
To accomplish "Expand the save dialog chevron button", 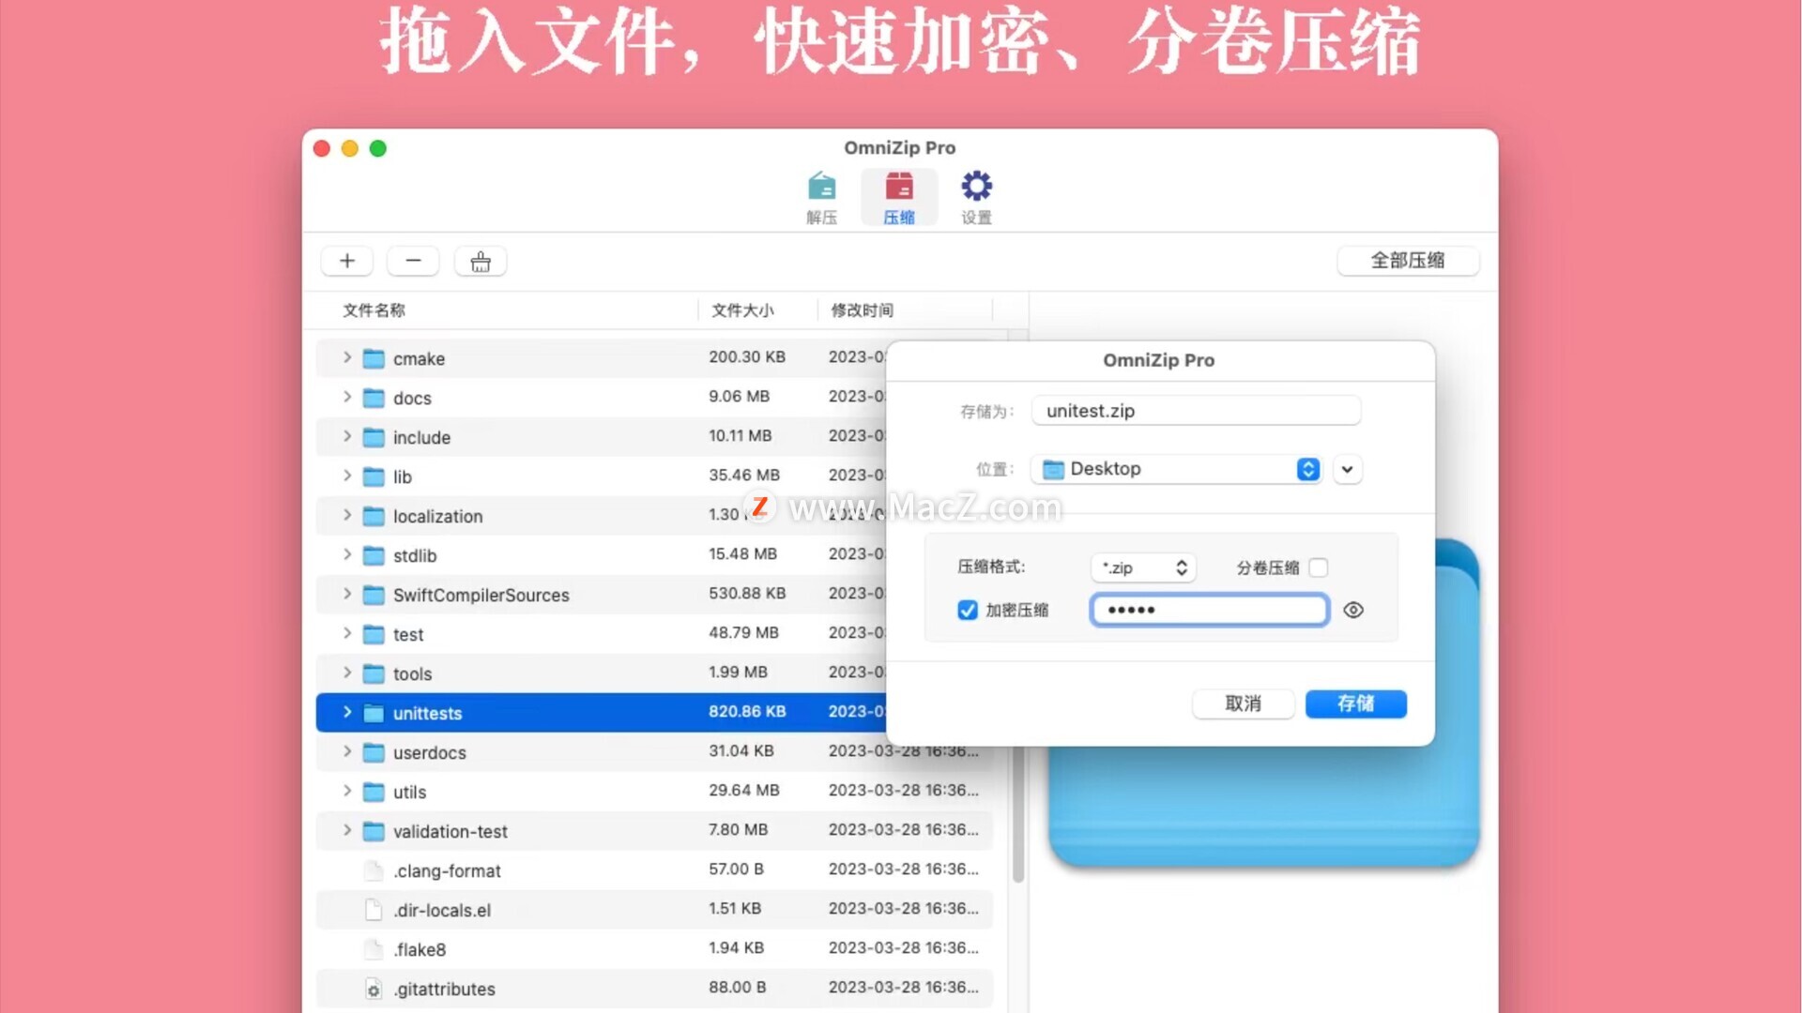I will tap(1347, 469).
